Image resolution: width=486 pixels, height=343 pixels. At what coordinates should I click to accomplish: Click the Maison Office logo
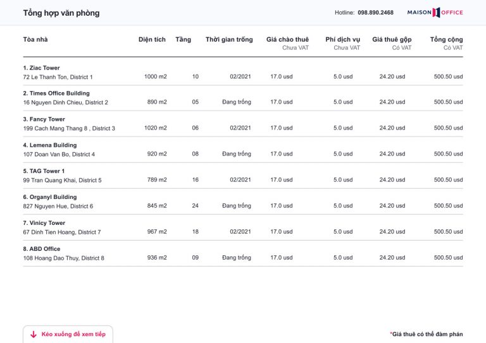click(x=435, y=13)
